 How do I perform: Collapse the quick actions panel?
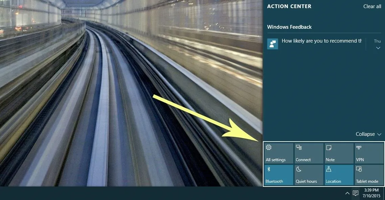[x=368, y=134]
